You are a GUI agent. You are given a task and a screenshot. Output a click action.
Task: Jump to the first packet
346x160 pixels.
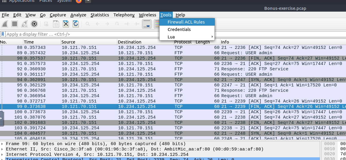tap(127, 24)
